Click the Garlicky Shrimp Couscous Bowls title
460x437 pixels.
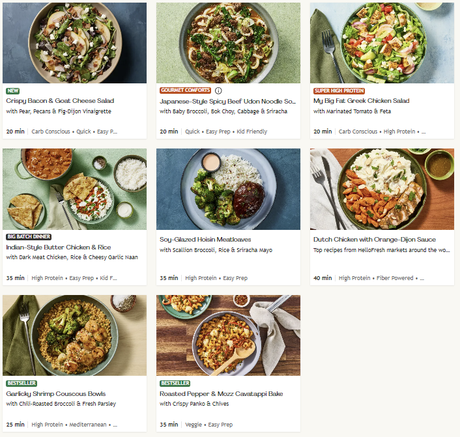tap(56, 393)
